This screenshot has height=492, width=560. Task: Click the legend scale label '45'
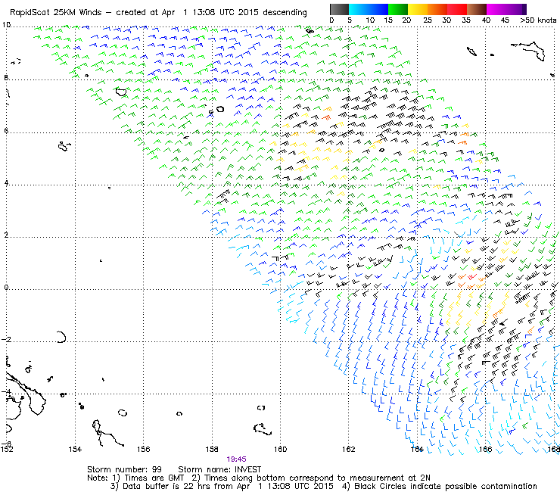[505, 20]
